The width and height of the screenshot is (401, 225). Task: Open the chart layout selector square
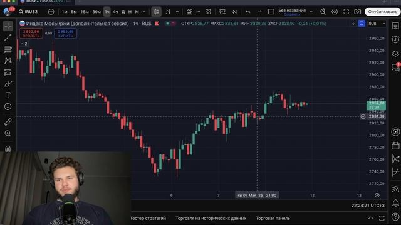[271, 12]
